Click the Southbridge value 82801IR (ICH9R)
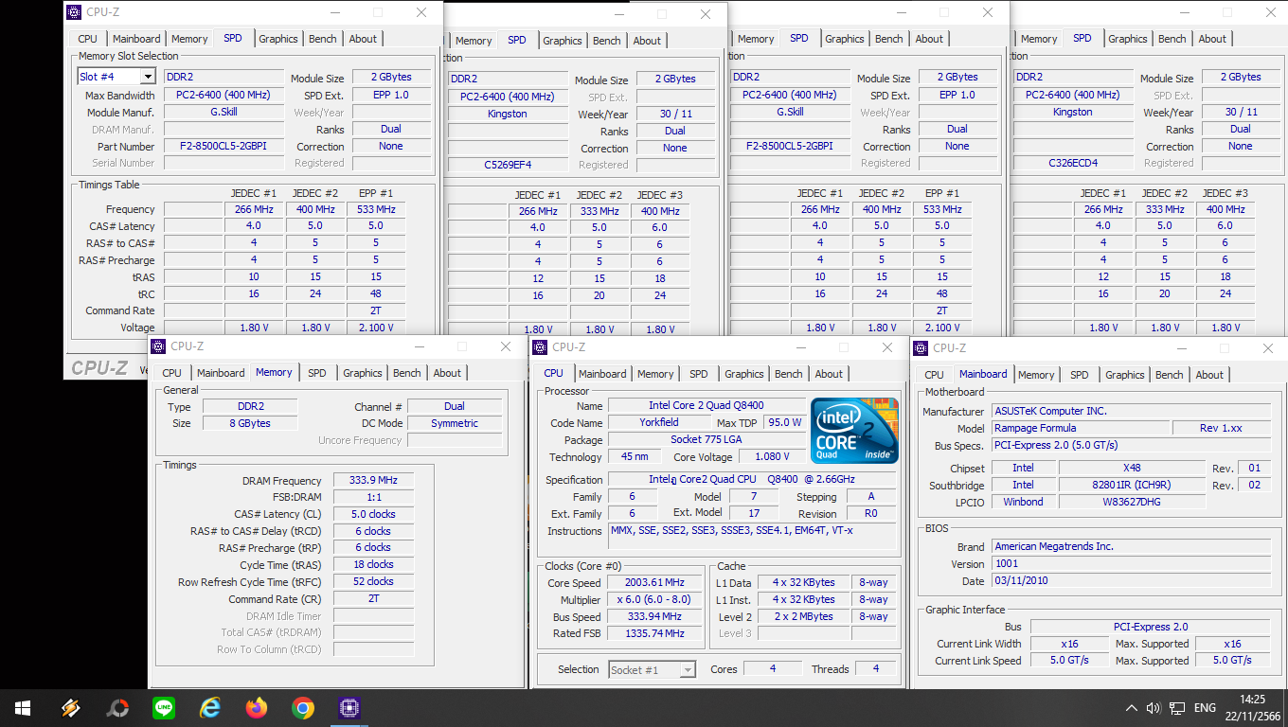 tap(1132, 485)
